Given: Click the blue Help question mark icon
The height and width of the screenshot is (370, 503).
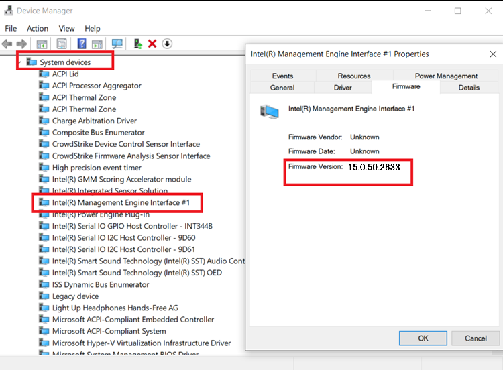Looking at the screenshot, I should 82,44.
